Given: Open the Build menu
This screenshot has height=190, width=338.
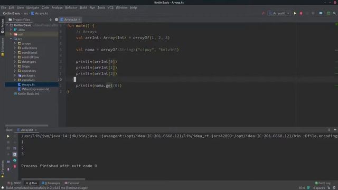Looking at the screenshot, I should click(83, 7).
